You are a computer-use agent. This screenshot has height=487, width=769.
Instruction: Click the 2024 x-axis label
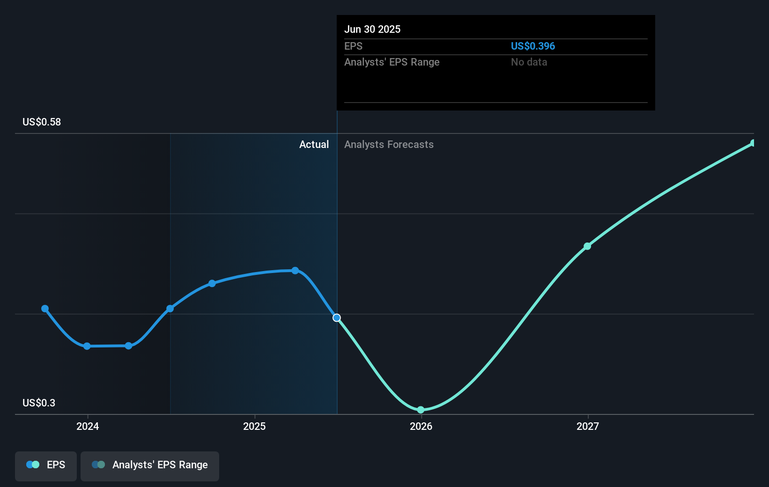pos(88,426)
